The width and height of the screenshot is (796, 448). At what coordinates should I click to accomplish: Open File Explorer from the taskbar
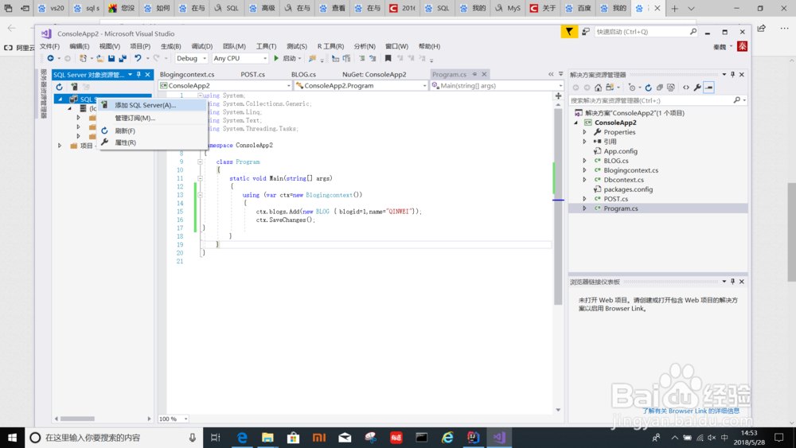(x=267, y=438)
